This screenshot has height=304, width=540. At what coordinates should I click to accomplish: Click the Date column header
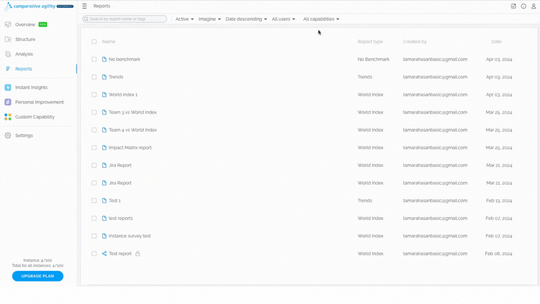click(496, 42)
